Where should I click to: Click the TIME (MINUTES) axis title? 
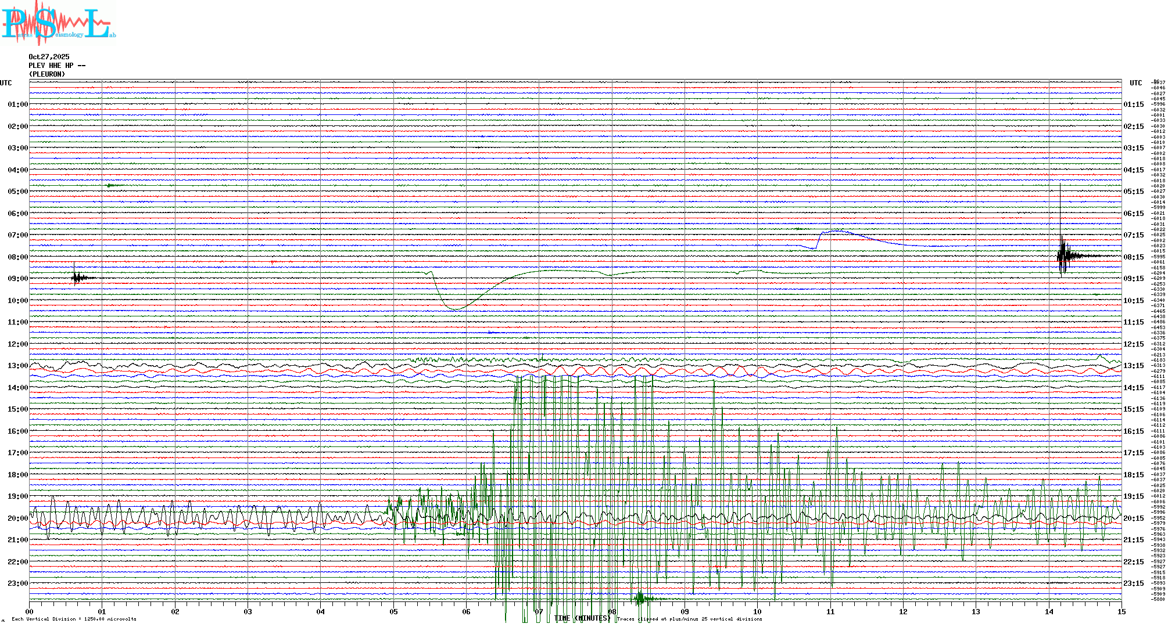(582, 618)
